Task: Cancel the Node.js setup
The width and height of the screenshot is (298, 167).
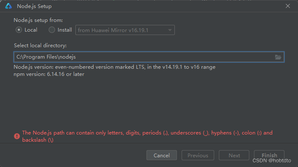Action: coord(162,155)
